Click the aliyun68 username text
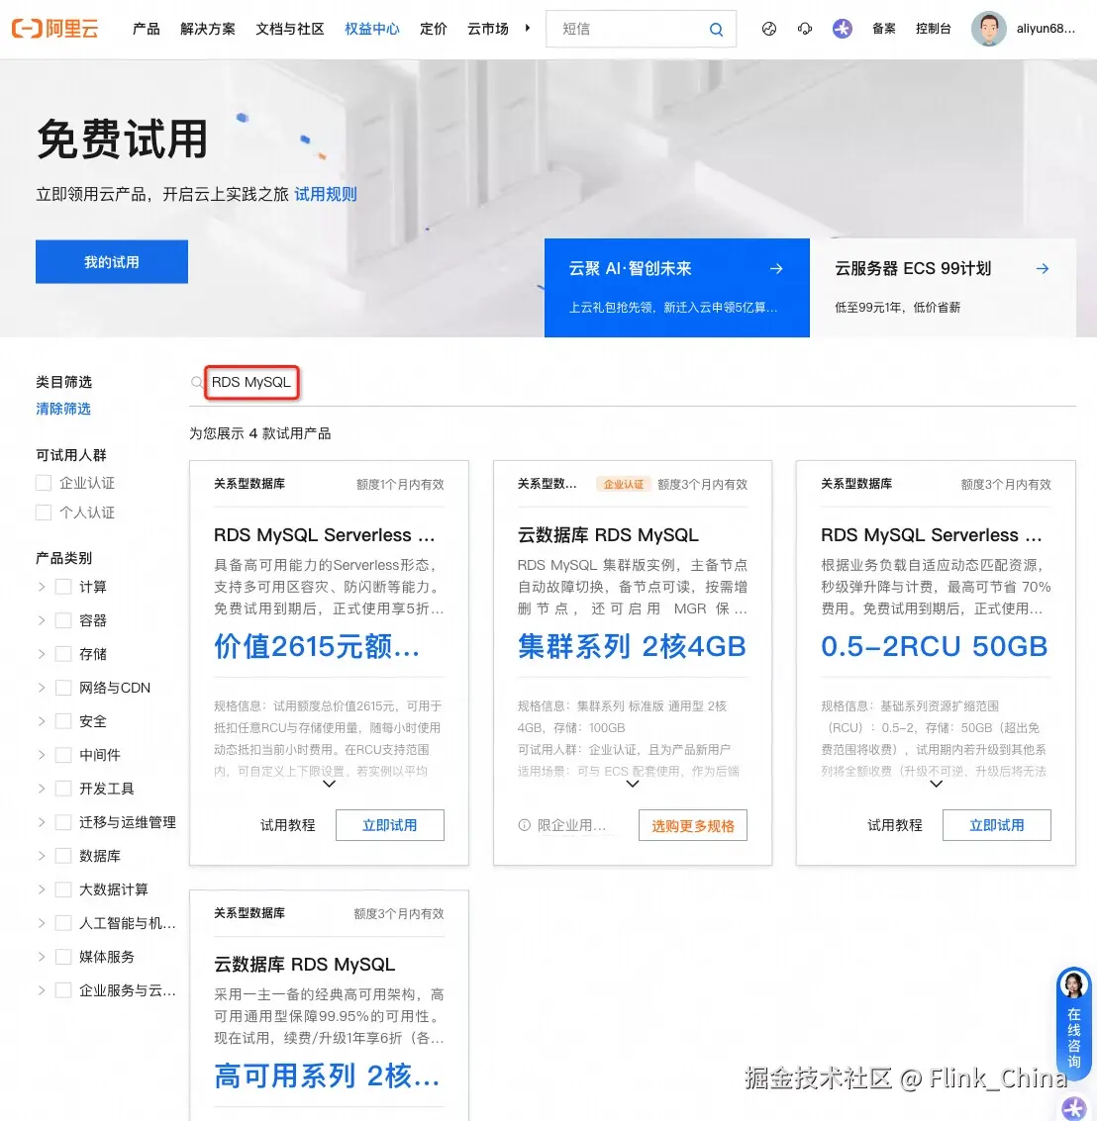1097x1121 pixels. tap(1046, 29)
